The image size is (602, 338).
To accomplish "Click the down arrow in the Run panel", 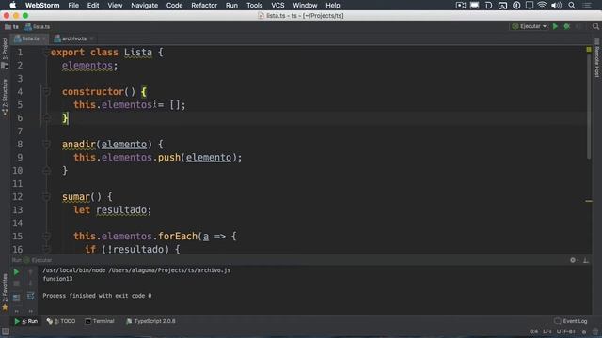I will (x=30, y=284).
